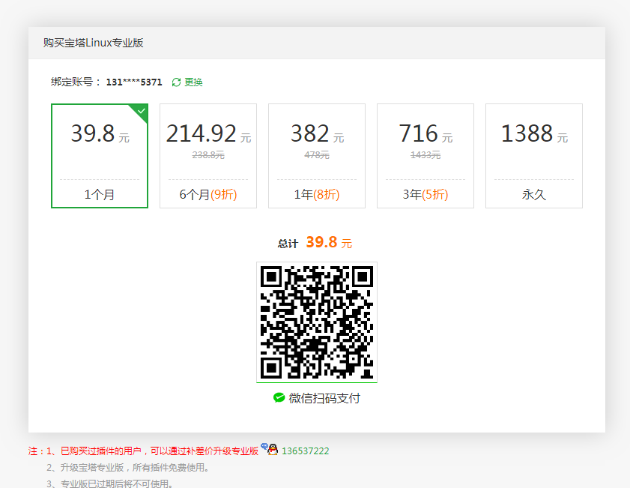Image resolution: width=630 pixels, height=488 pixels.
Task: Click the strikethrough price 478元
Action: [x=317, y=154]
